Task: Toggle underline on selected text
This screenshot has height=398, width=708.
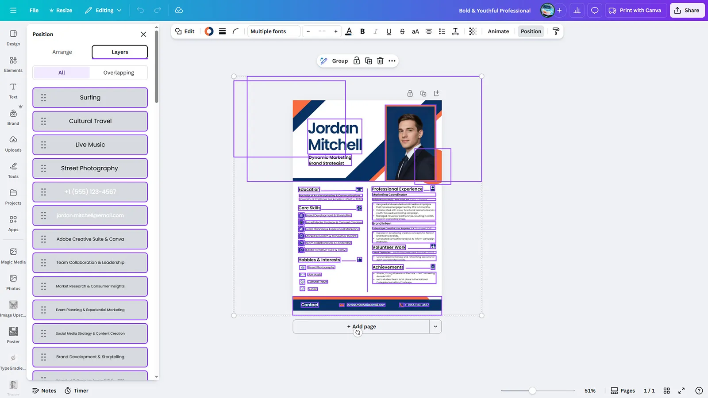Action: [389, 31]
